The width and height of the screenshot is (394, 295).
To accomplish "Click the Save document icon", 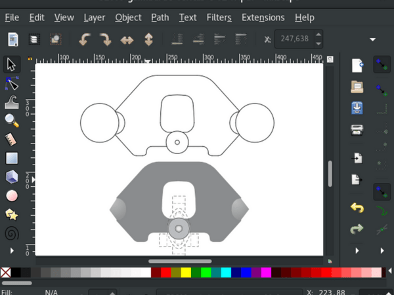I will (357, 108).
